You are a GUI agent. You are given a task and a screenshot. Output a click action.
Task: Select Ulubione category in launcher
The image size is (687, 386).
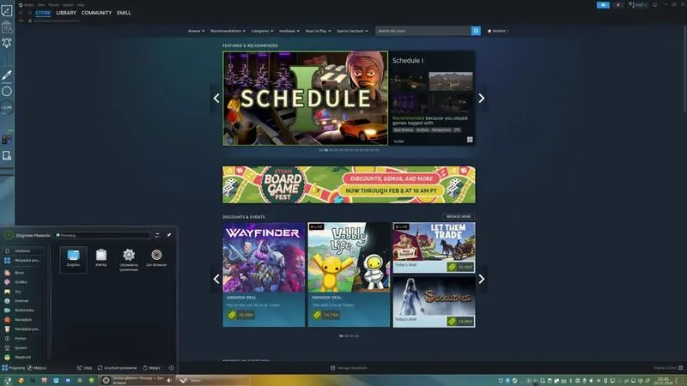point(23,250)
